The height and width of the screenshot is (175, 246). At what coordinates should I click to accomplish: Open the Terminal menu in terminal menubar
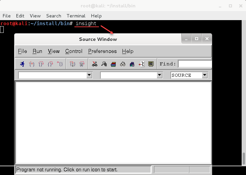tap(76, 16)
